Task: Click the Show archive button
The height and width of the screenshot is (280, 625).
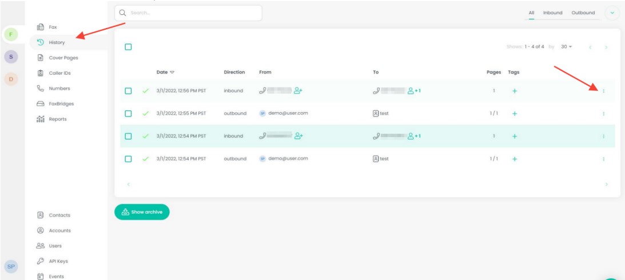Action: pyautogui.click(x=142, y=212)
